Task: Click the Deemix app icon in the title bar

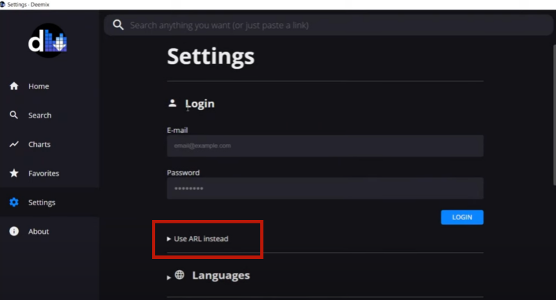Action: [3, 5]
